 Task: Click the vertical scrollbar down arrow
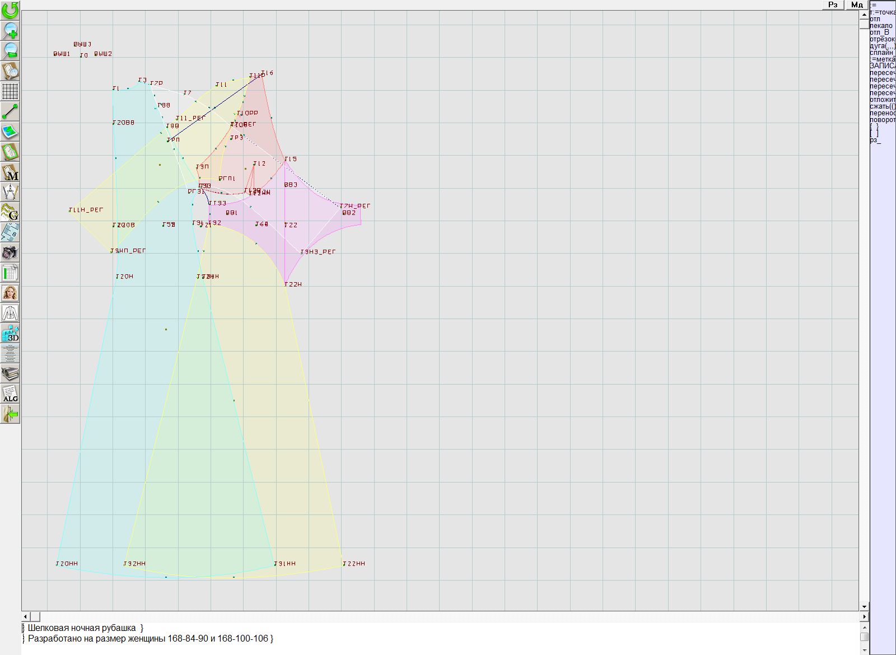(864, 606)
